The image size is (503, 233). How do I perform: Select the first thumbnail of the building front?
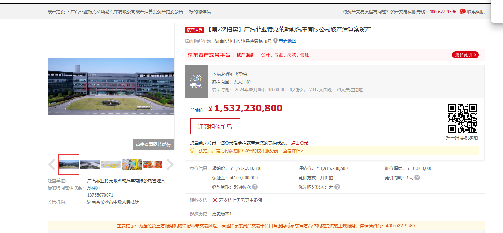[x=69, y=164]
